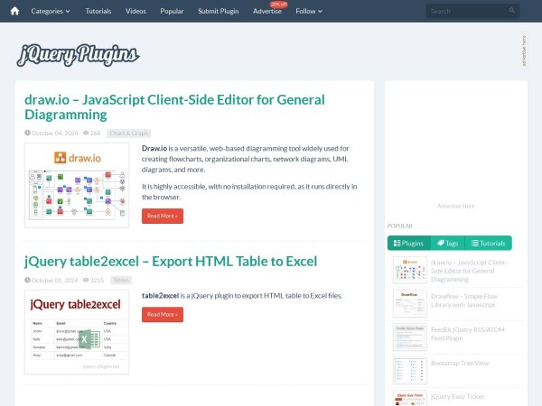
Task: Click the Bootstrap Tree View thumbnail
Action: (409, 370)
